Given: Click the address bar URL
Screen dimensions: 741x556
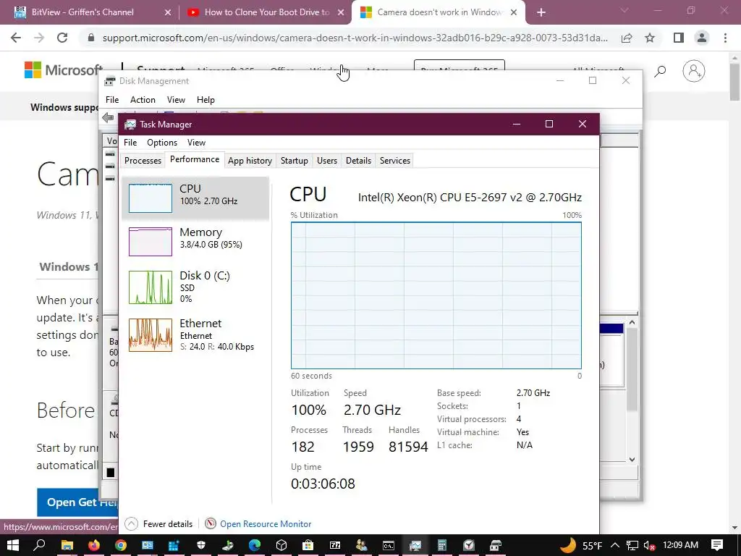Looking at the screenshot, I should (x=355, y=38).
